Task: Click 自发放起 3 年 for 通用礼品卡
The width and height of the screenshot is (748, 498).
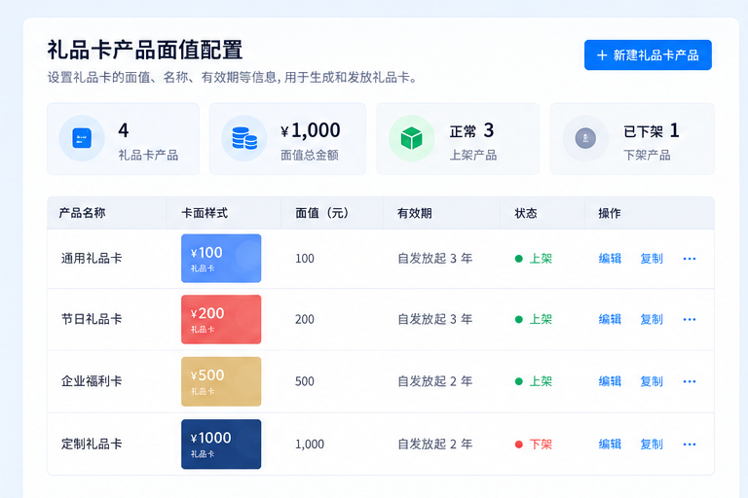Action: click(435, 259)
